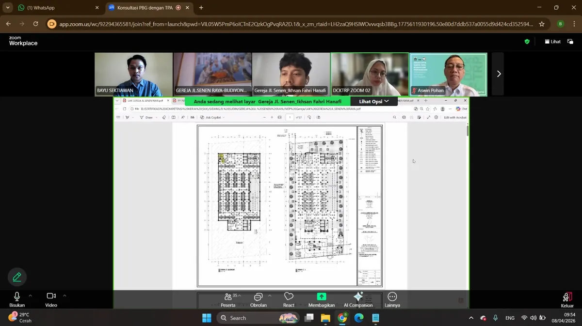Screen dimensions: 582x326
Task: Open AI Companion in Zoom
Action: point(358,300)
